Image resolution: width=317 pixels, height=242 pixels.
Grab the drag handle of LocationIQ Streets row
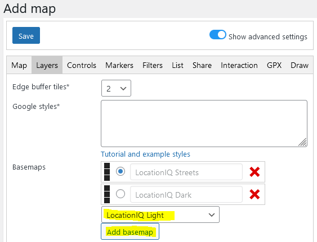click(107, 172)
